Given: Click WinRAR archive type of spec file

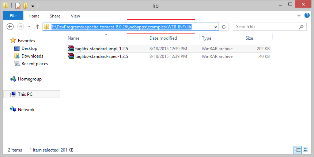Looking at the screenshot, I should point(217,56).
